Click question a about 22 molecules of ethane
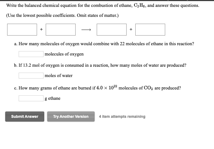Viewport: 214px width, 149px height. click(x=104, y=44)
